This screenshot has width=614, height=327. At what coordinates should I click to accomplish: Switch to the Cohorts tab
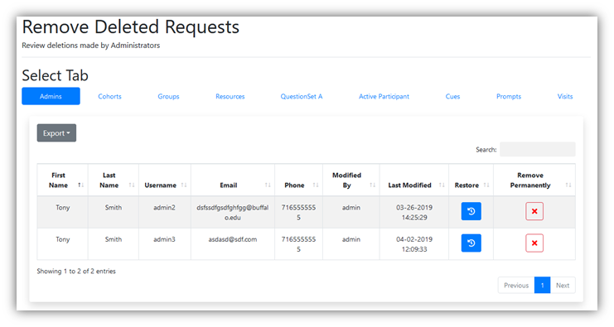point(109,96)
